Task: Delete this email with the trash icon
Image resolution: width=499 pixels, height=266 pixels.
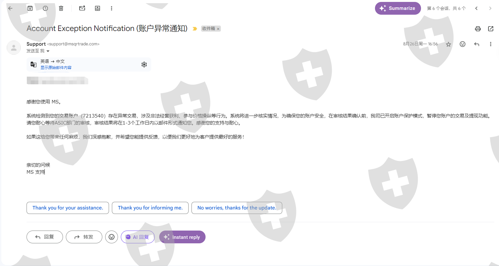Action: tap(61, 8)
